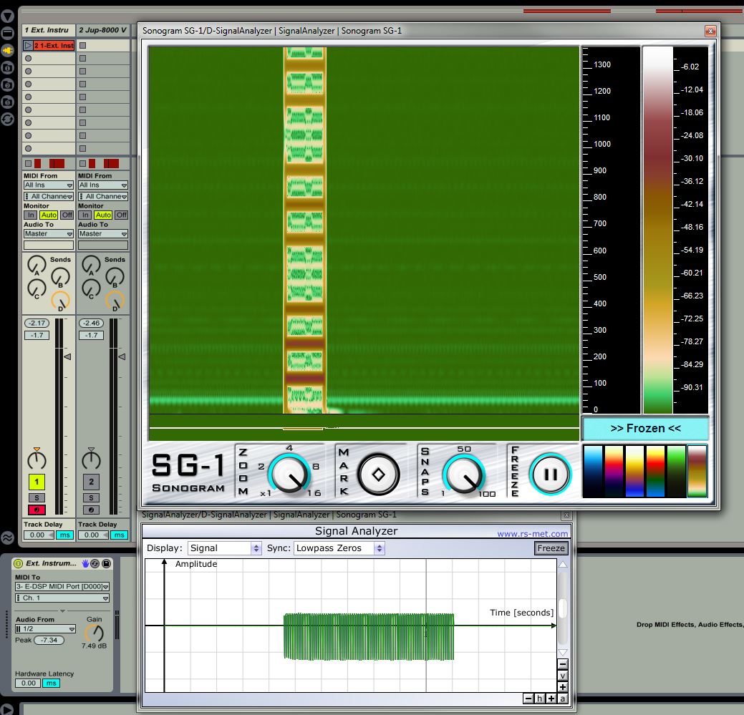Open the hot-swap browser sidebar icon
Image resolution: width=744 pixels, height=715 pixels.
[x=7, y=119]
